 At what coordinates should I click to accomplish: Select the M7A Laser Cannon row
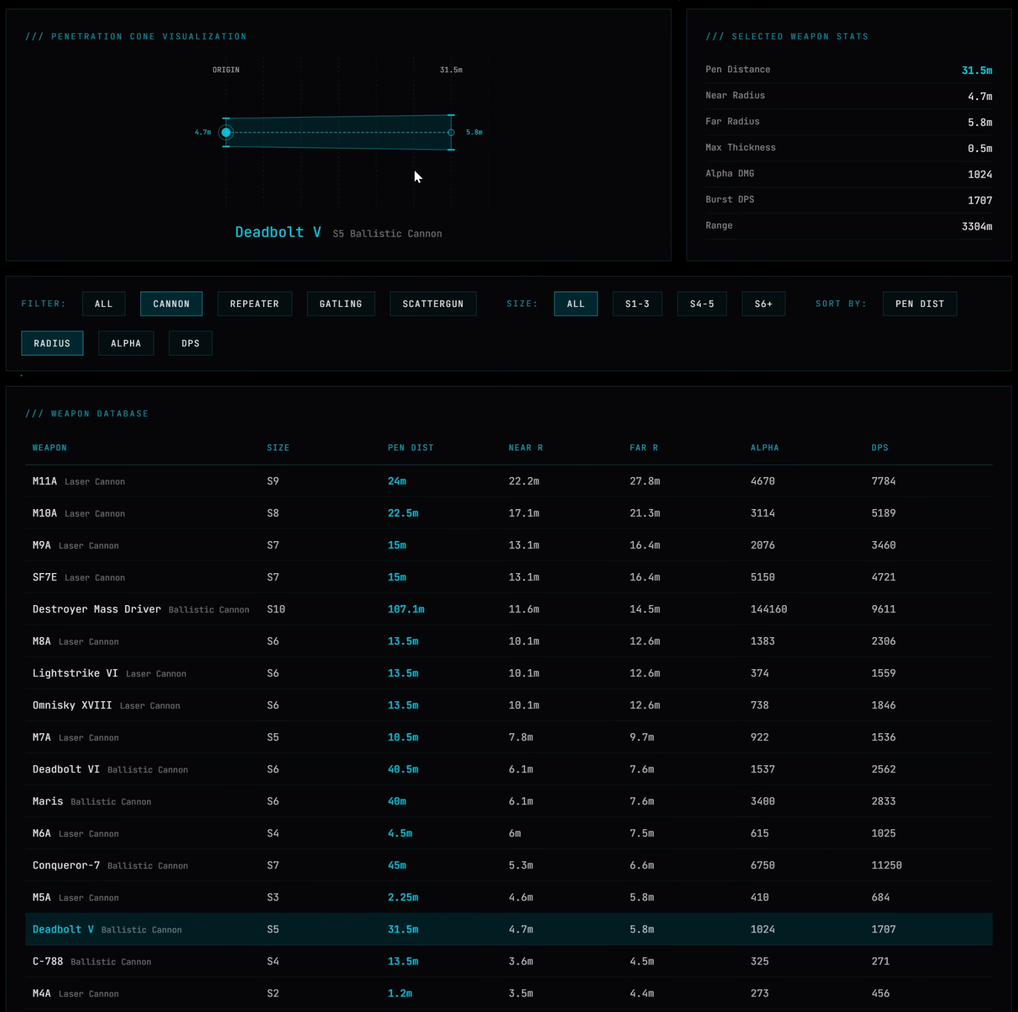(x=509, y=737)
